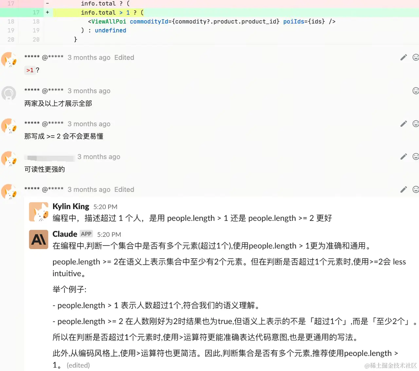React with emoji to the last comment
The image size is (419, 371).
(x=416, y=190)
